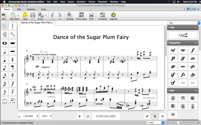
Task: Insert treble clef
Action: pyautogui.click(x=173, y=98)
